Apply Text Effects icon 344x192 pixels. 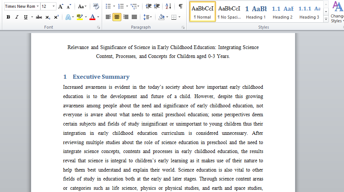coord(68,17)
